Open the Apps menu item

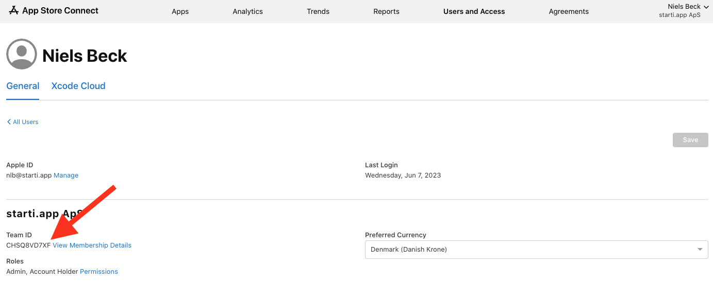point(180,11)
